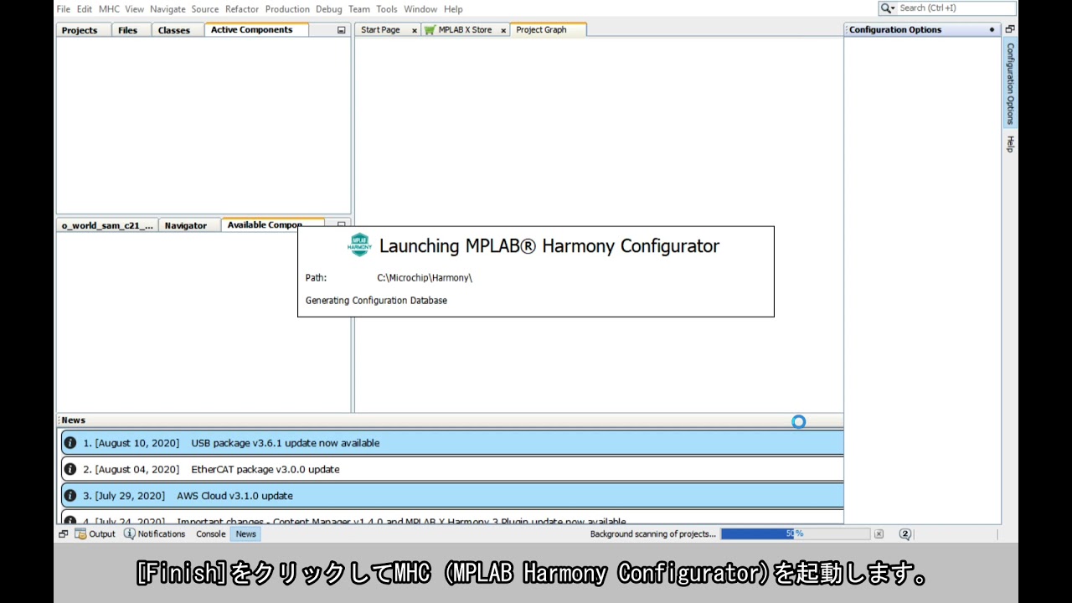Open the USB package v3.6.1 news item
The image size is (1072, 603).
pyautogui.click(x=452, y=443)
